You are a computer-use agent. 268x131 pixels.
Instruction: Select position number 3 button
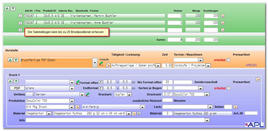click(x=20, y=30)
